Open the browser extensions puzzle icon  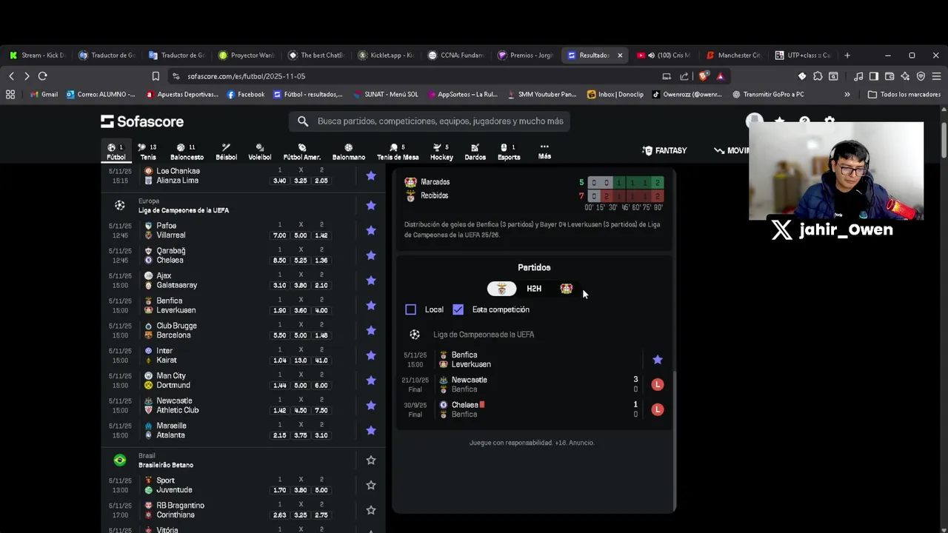click(818, 76)
